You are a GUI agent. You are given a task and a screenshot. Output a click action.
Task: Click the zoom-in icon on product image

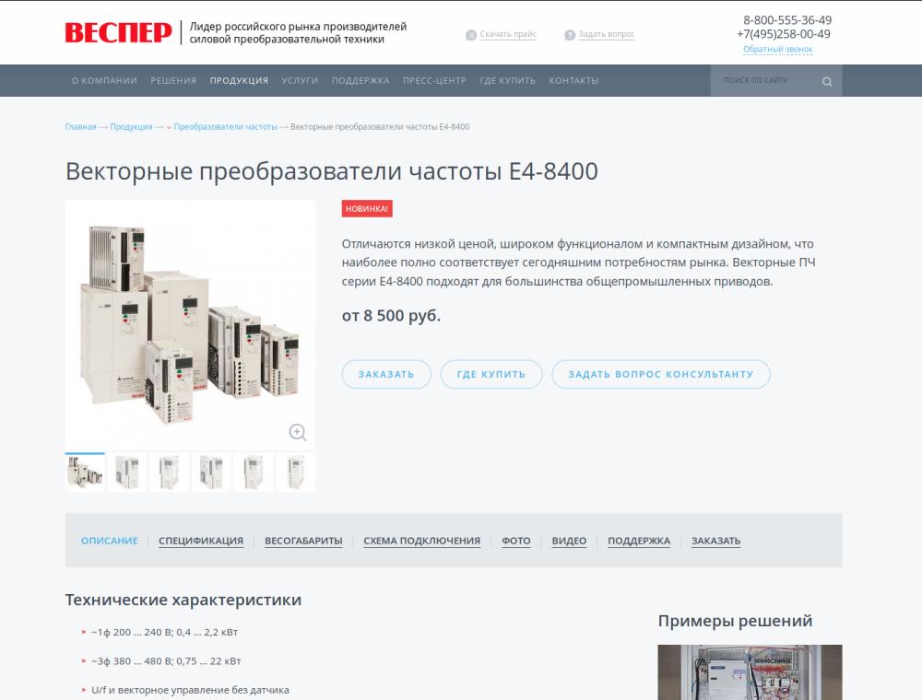click(x=298, y=432)
